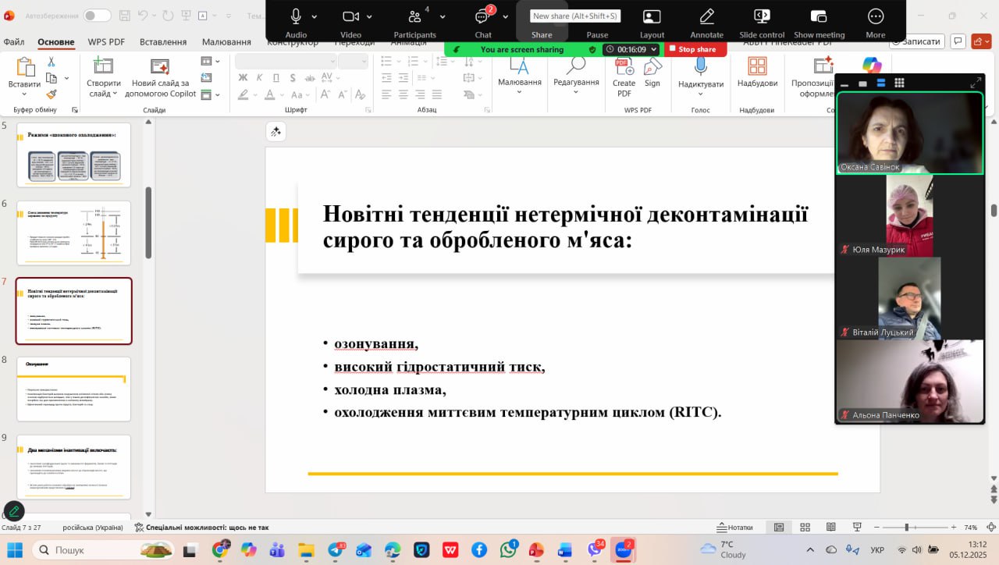Expand the Створити слайд dropdown arrow
This screenshot has width=999, height=565.
pos(115,94)
